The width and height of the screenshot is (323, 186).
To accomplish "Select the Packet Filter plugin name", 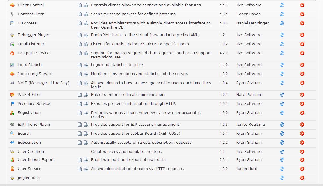I will (29, 95).
